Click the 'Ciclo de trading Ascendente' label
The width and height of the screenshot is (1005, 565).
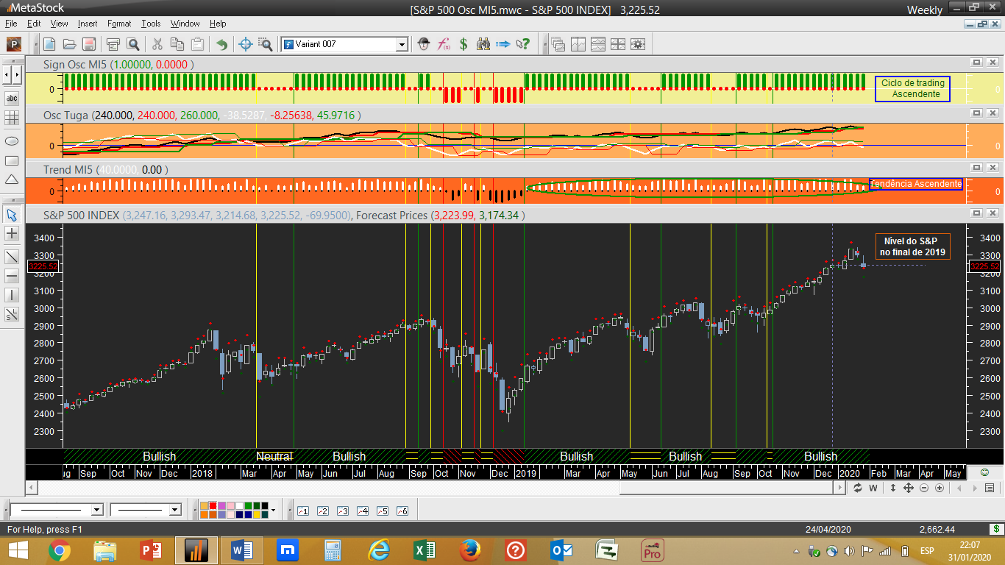click(x=912, y=88)
